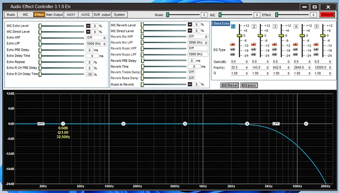Open the System tab
The width and height of the screenshot is (339, 193).
tap(119, 15)
